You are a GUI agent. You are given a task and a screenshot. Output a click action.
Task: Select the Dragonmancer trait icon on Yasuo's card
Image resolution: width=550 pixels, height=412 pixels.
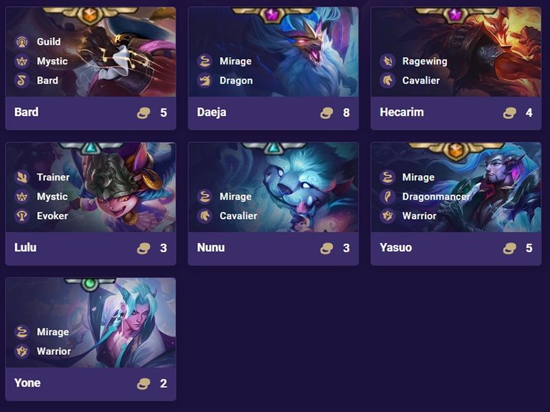(x=387, y=196)
